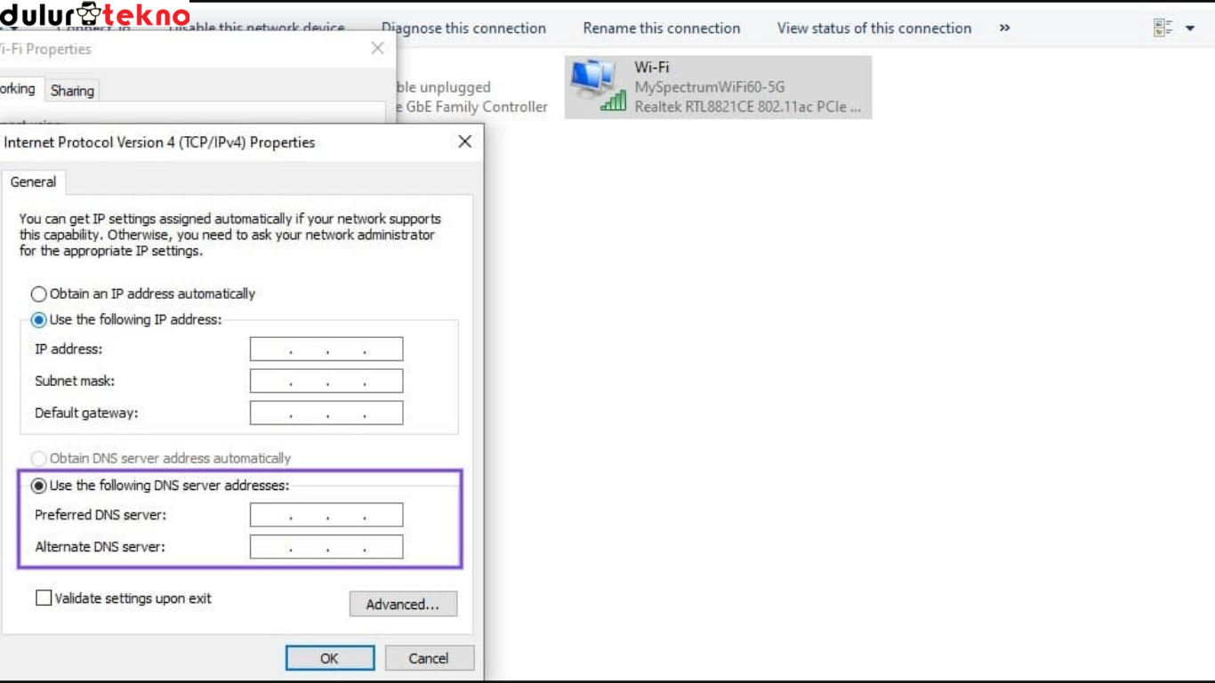
Task: Close the Wi-Fi Properties window
Action: 377,49
